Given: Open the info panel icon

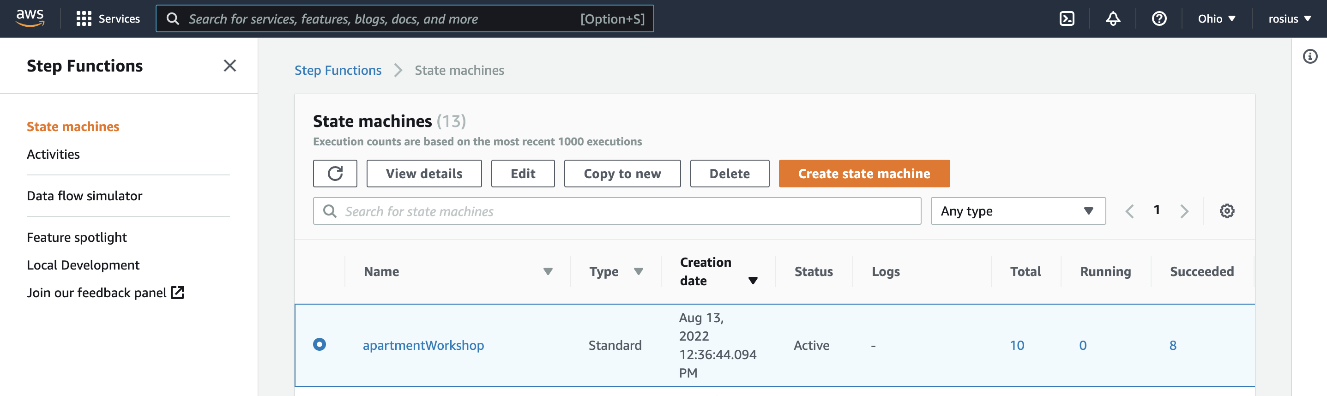Looking at the screenshot, I should pos(1310,56).
